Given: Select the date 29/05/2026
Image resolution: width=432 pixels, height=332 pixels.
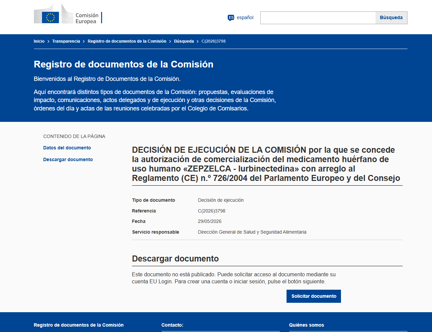Looking at the screenshot, I should (x=210, y=221).
